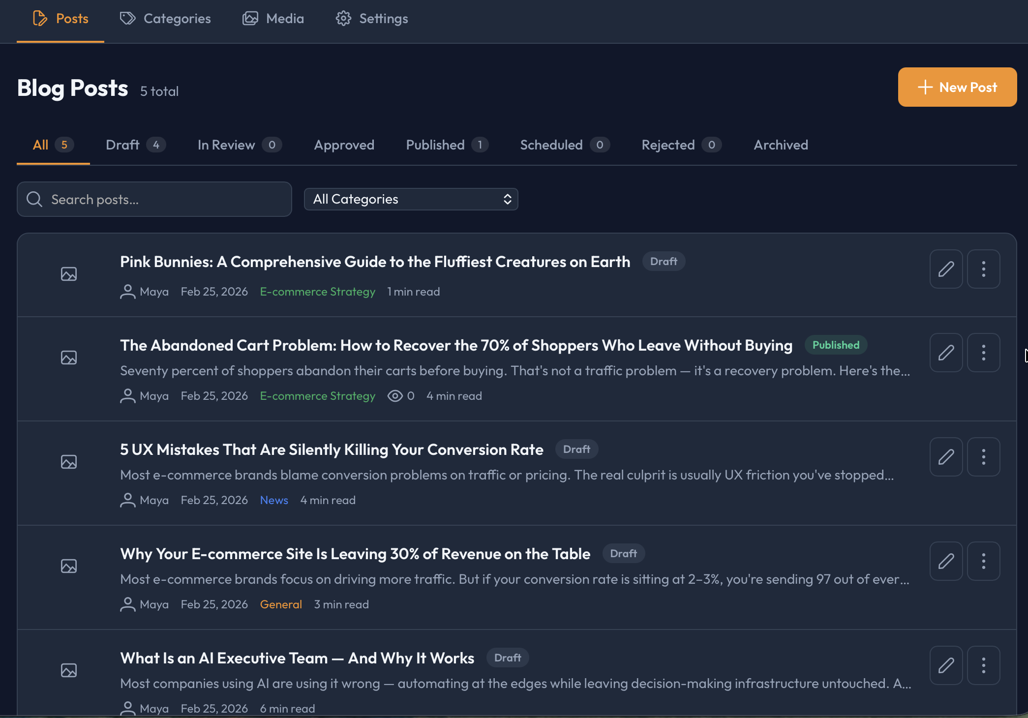Edit the AI Executive Team post via its pencil icon
This screenshot has height=718, width=1028.
[946, 665]
